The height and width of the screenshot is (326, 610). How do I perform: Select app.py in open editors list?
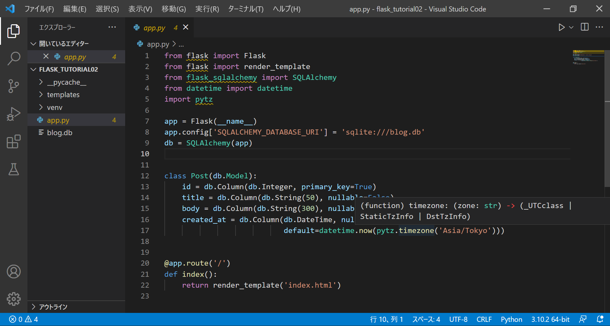[77, 57]
